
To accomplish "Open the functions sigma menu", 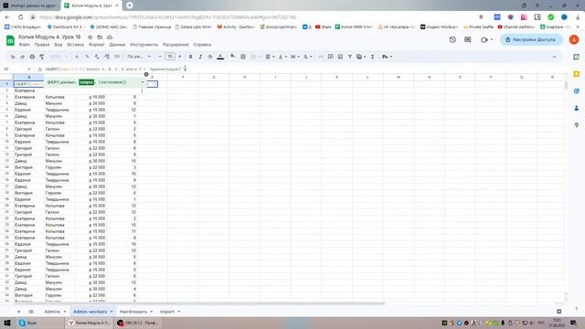I will tap(372, 57).
